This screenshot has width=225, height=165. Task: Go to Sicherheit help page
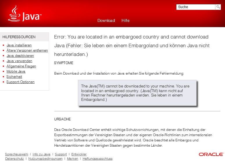(x=14, y=77)
